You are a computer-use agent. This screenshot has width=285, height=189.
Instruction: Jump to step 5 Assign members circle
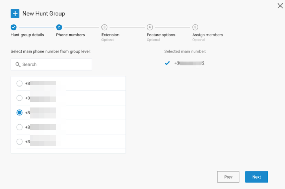pos(195,27)
